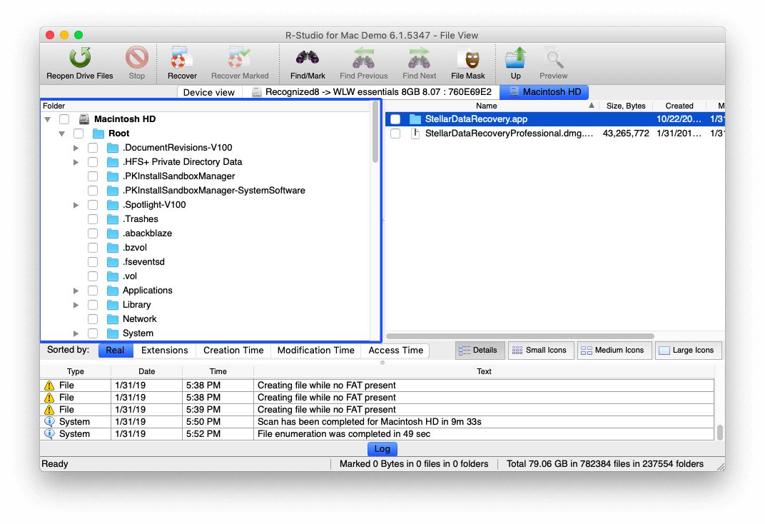Collapse the Macintosh HD tree node
The image size is (765, 524).
pyautogui.click(x=48, y=119)
